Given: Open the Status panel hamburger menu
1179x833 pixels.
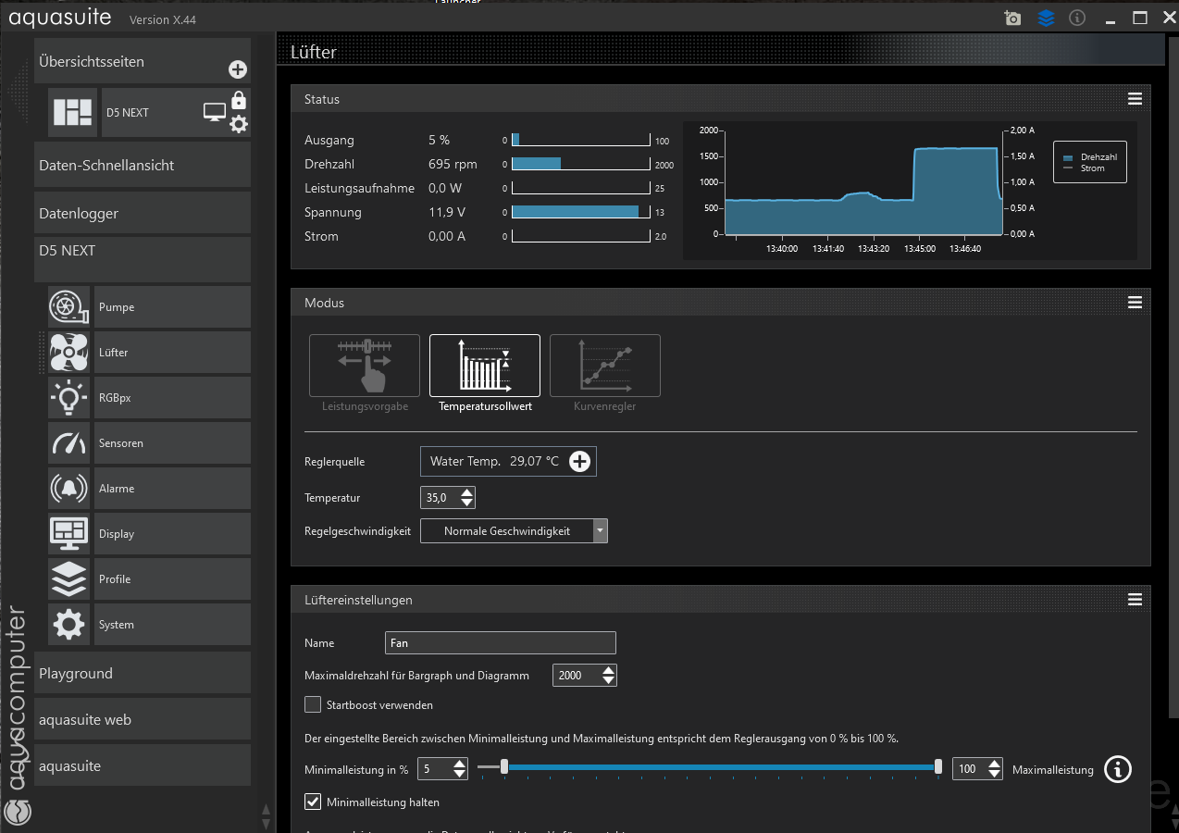Looking at the screenshot, I should [x=1135, y=99].
